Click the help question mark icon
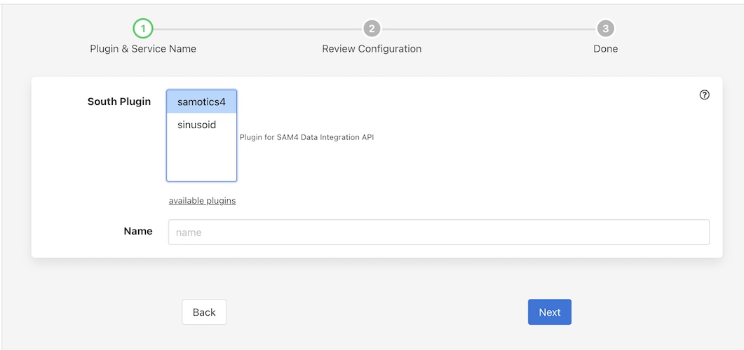This screenshot has width=744, height=350. pos(705,95)
